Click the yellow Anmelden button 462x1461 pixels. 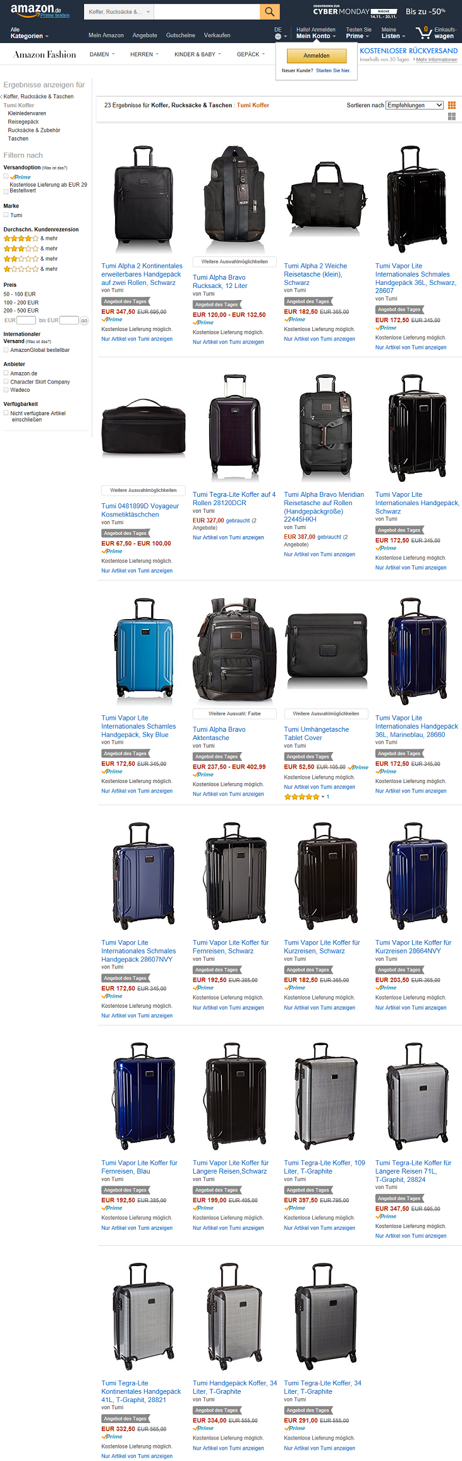click(317, 56)
